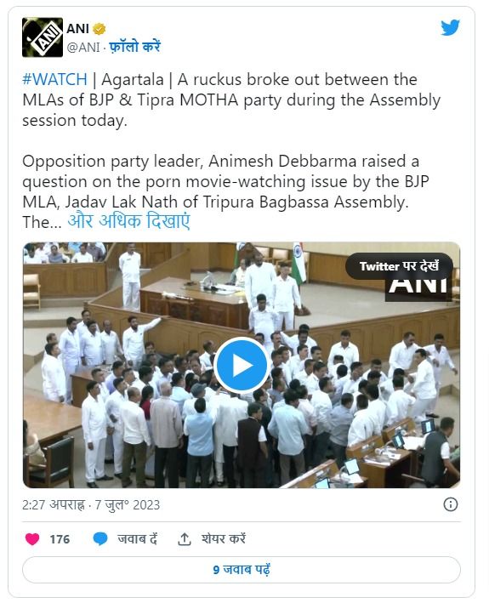Click the ANI display name
Image resolution: width=489 pixels, height=603 pixels.
click(78, 28)
